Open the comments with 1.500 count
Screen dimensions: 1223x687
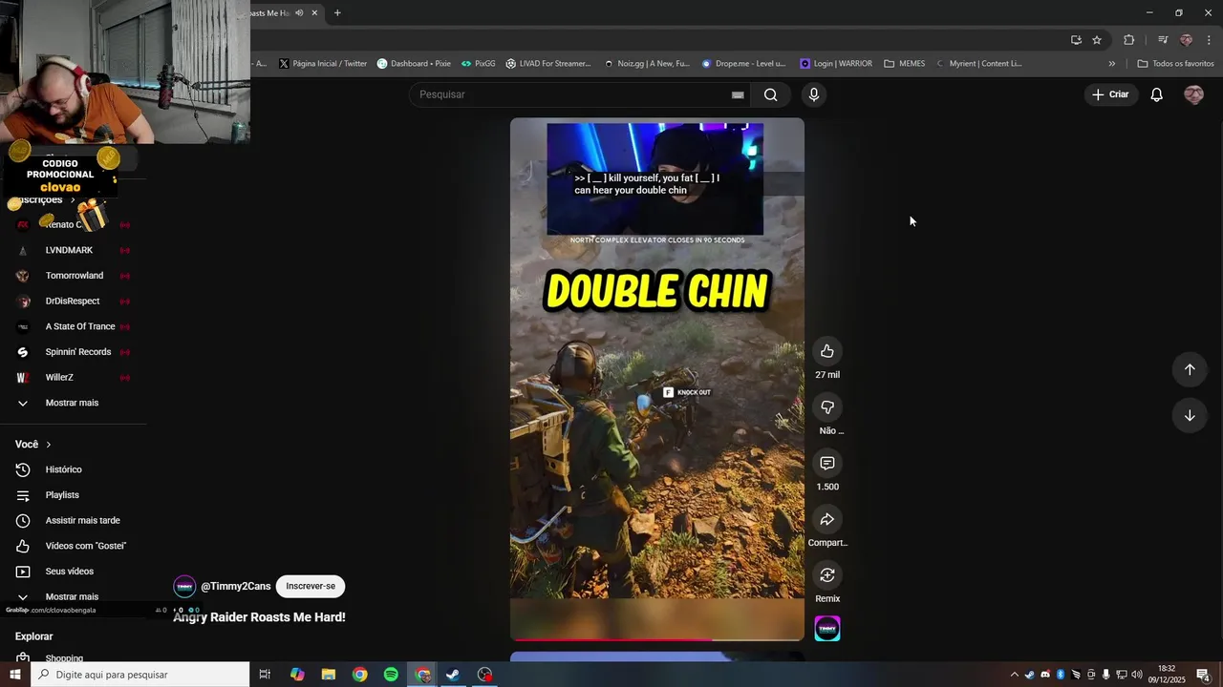point(827,463)
